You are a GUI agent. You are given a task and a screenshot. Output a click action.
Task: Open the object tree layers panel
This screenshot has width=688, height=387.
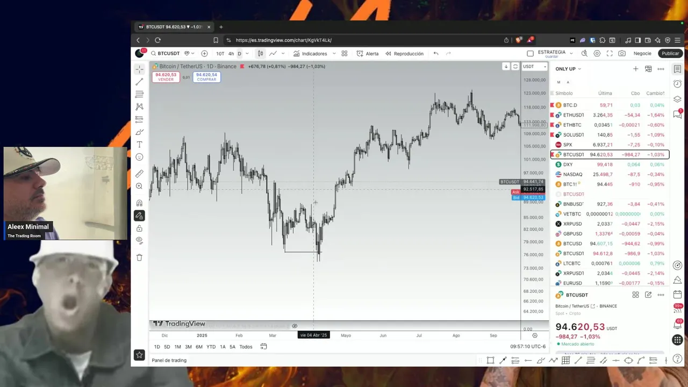[x=677, y=99]
